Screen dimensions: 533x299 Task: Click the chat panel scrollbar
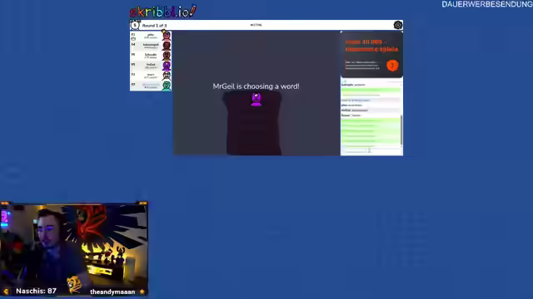tap(401, 130)
